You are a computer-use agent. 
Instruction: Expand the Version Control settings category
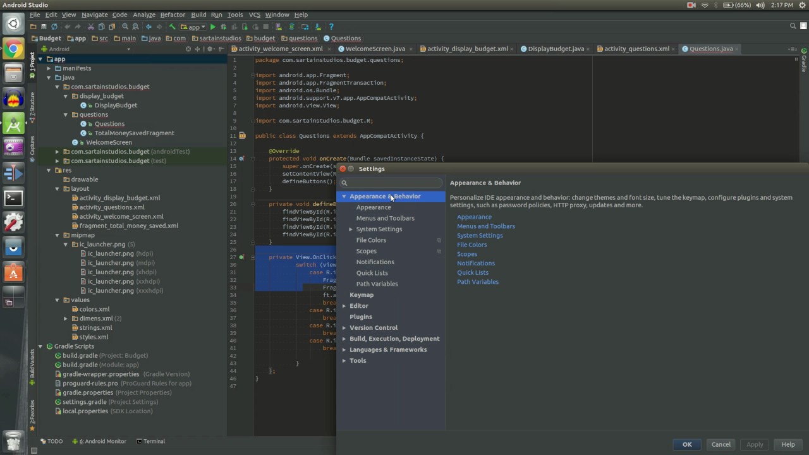click(344, 328)
